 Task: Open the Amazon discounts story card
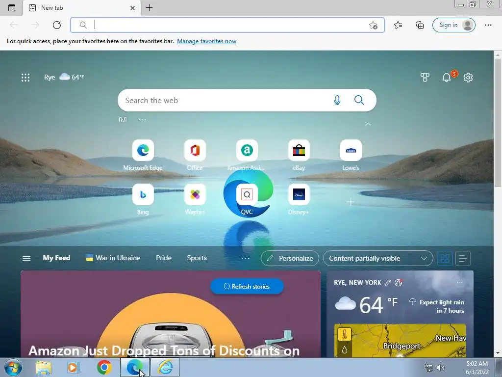(x=170, y=314)
